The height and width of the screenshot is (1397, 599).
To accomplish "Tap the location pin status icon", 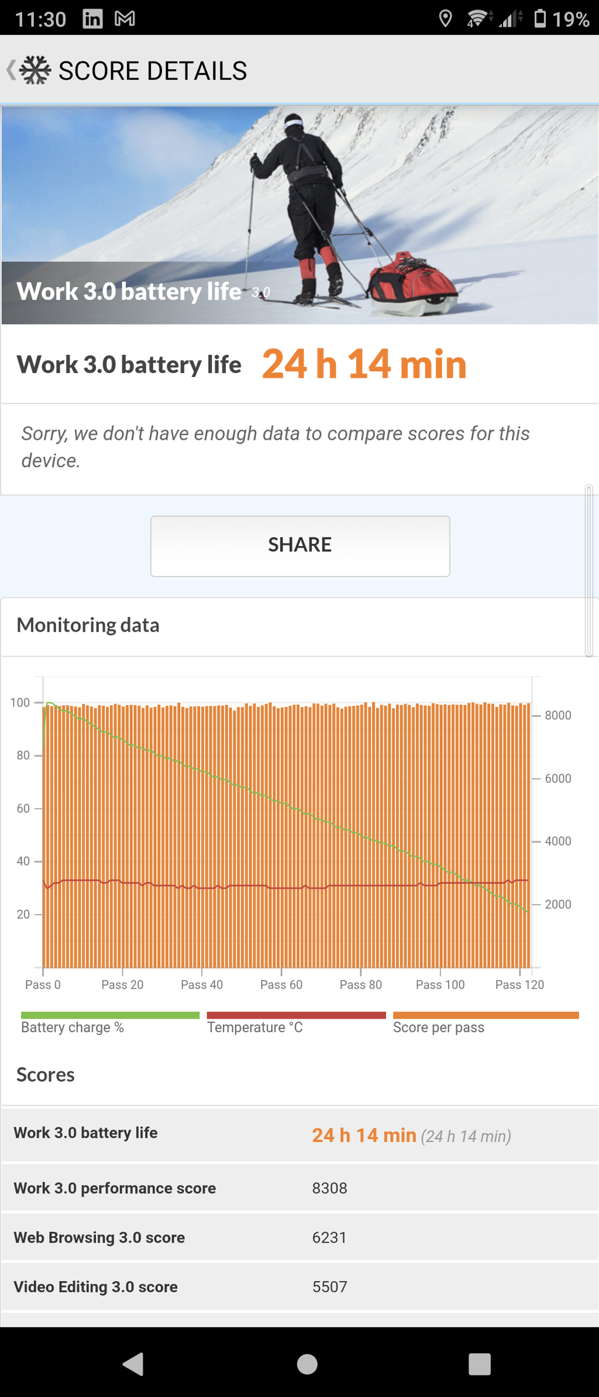I will (x=445, y=19).
